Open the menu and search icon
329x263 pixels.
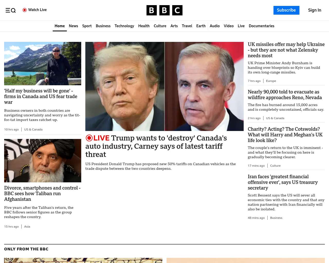[x=11, y=10]
